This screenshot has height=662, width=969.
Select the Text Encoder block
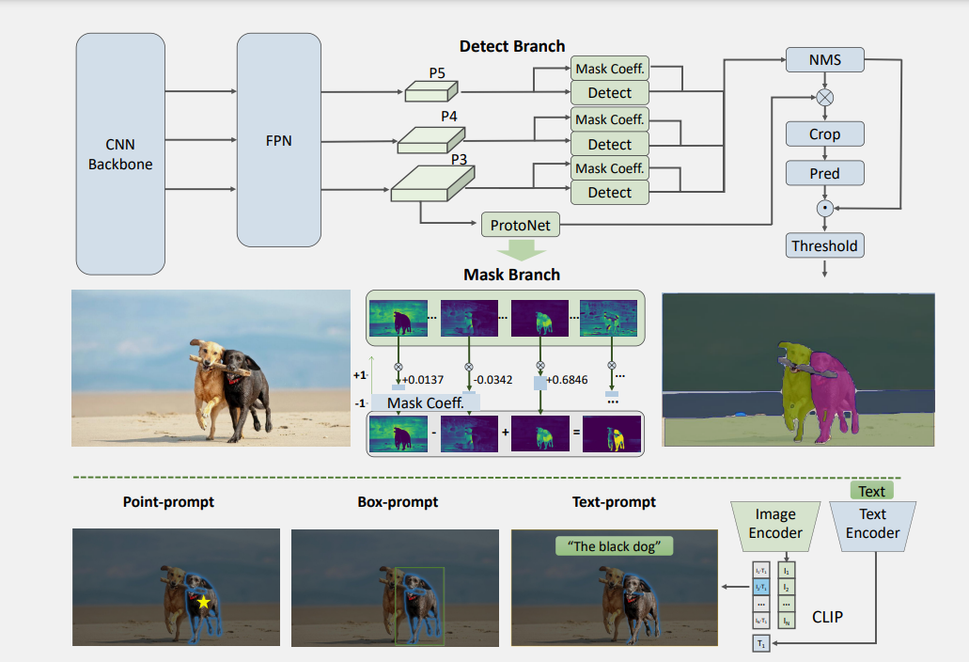(x=872, y=522)
